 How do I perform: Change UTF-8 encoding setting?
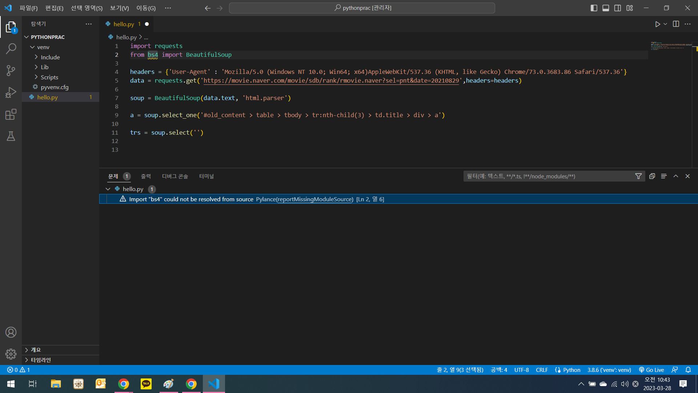tap(521, 370)
